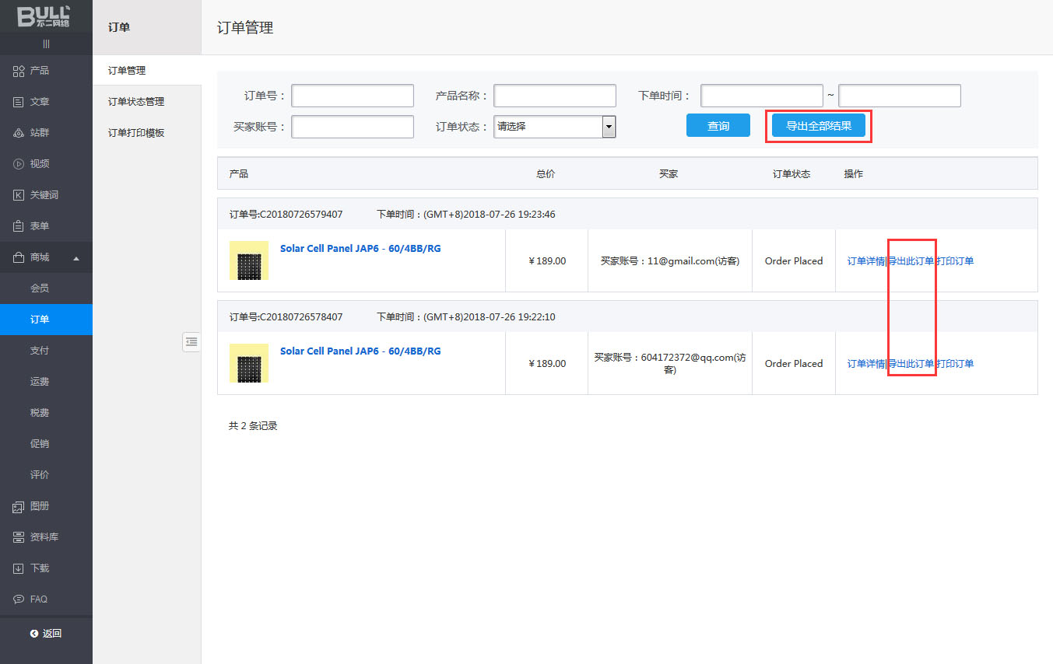Open the 表单 clipboard icon
This screenshot has height=664, width=1053.
19,226
